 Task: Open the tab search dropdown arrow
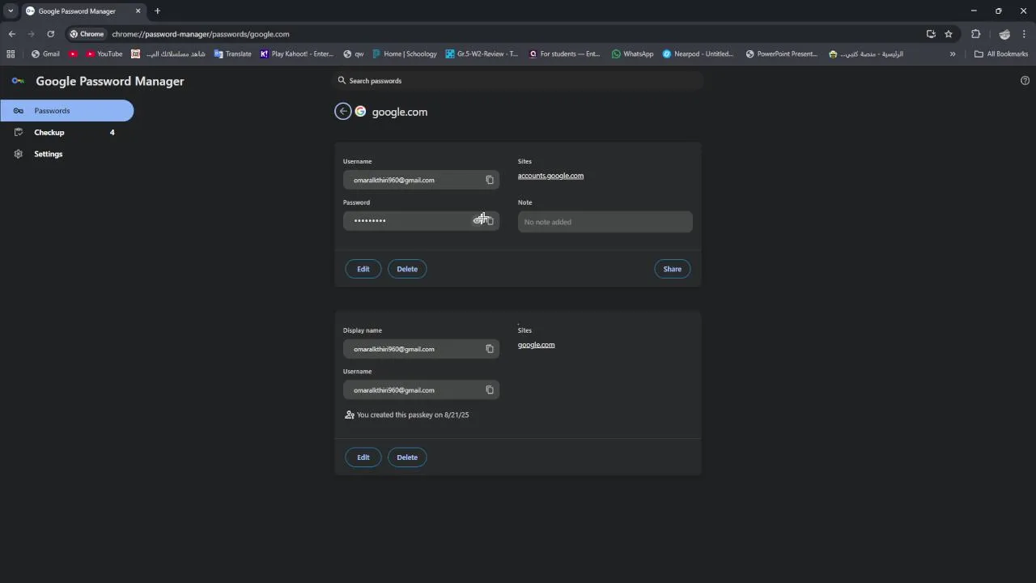pyautogui.click(x=11, y=11)
